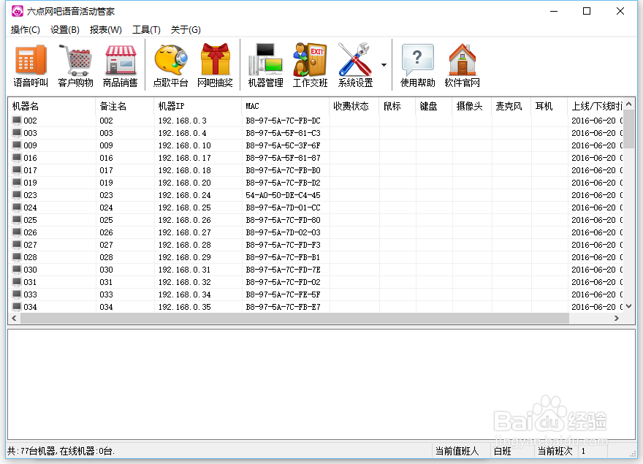Expand the 系统设置 dropdown arrow
643x464 pixels.
click(384, 65)
